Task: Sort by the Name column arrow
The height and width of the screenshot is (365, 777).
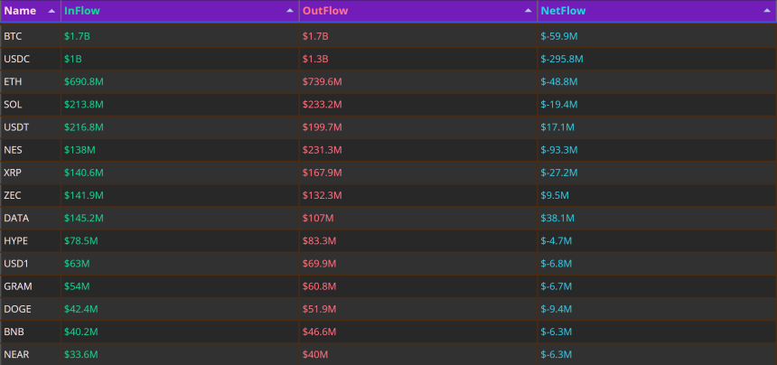Action: point(51,11)
